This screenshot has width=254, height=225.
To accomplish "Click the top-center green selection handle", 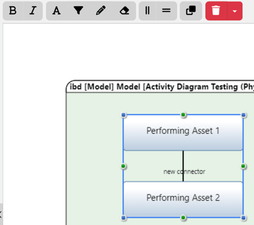I will [183, 115].
